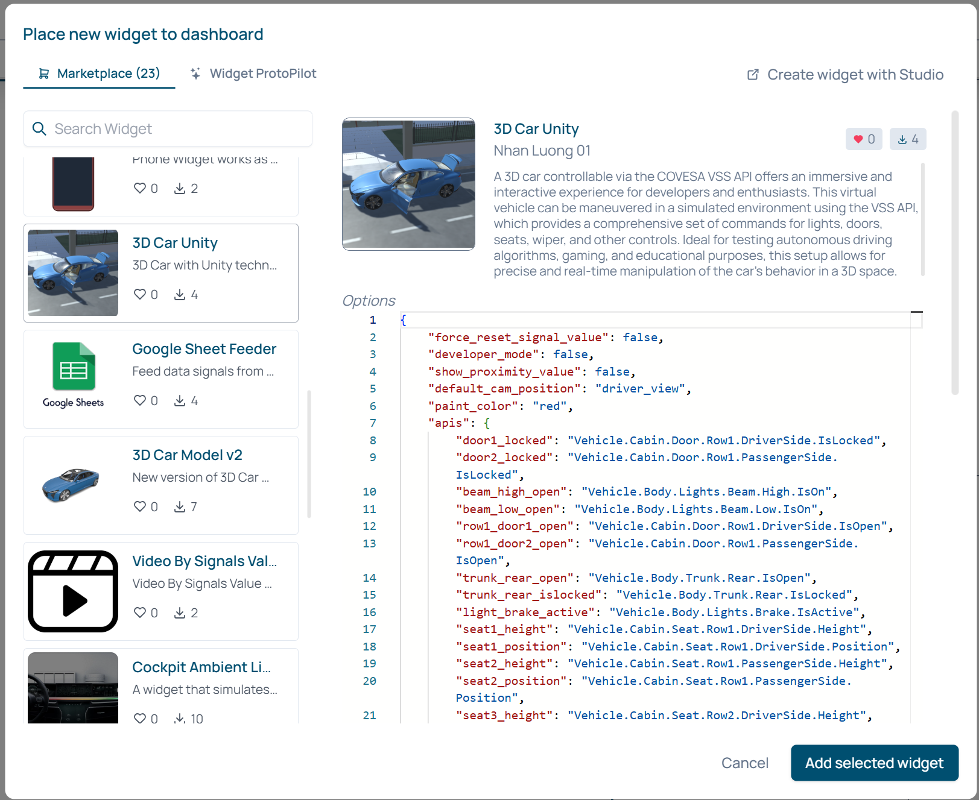Click heart icon on Cockpit Ambient Light card

[140, 718]
